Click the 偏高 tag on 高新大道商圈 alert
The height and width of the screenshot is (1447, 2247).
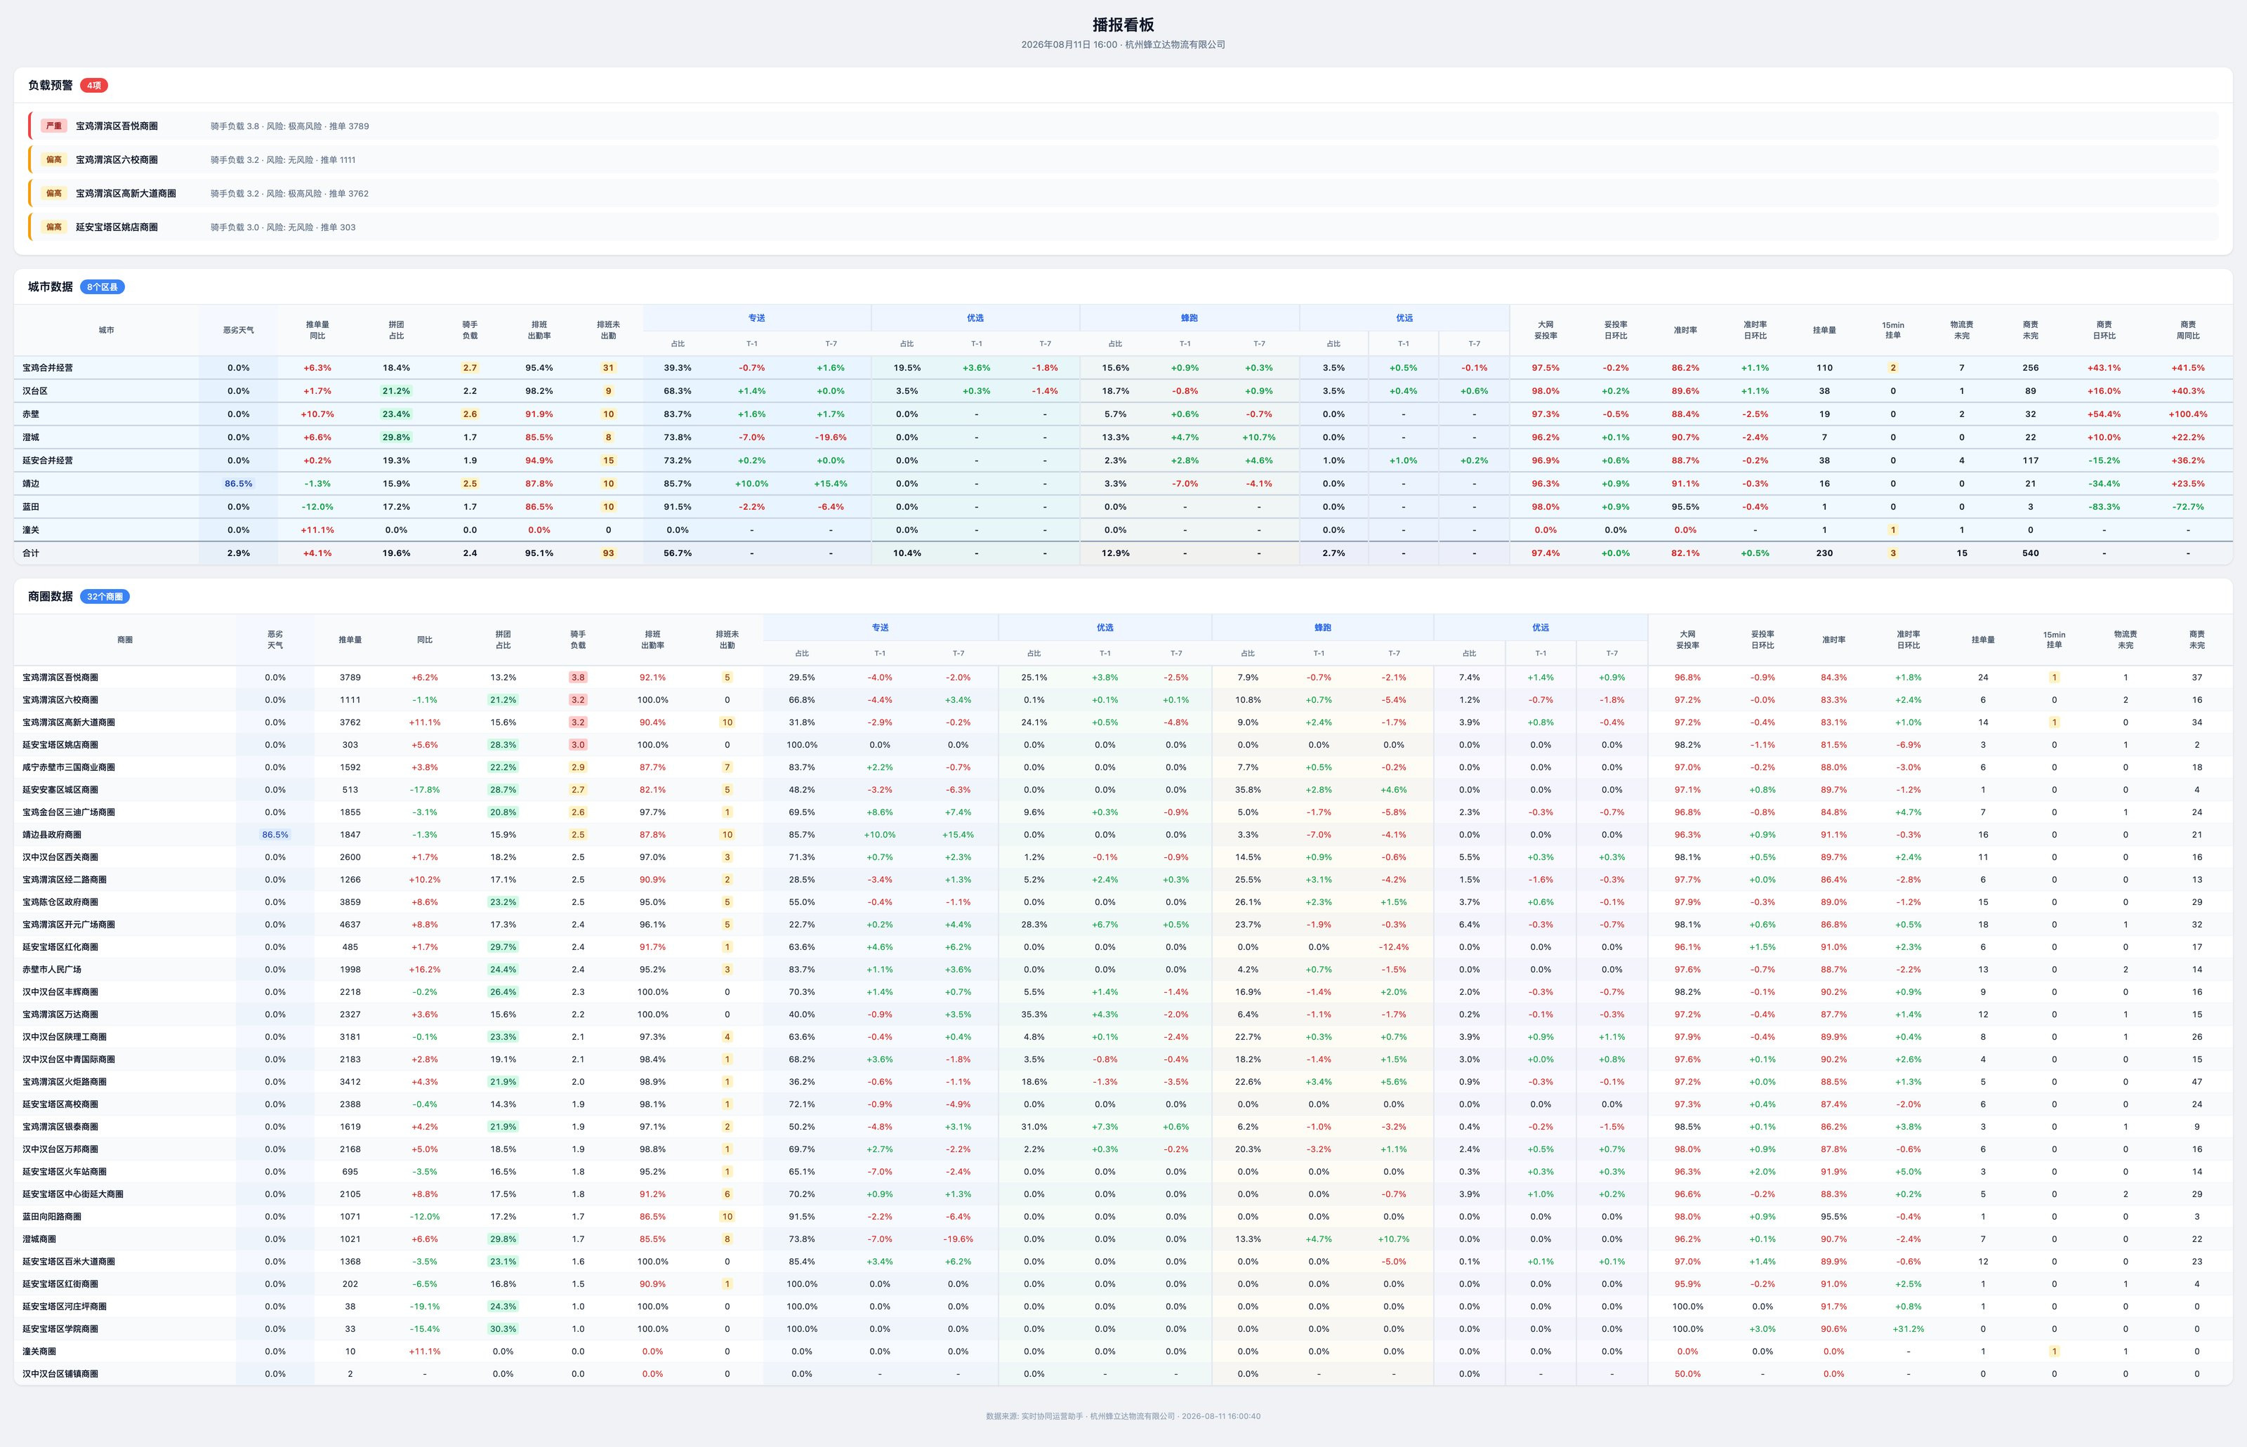[x=53, y=194]
